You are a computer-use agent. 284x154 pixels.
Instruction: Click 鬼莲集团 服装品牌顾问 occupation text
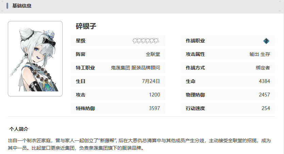(135, 68)
